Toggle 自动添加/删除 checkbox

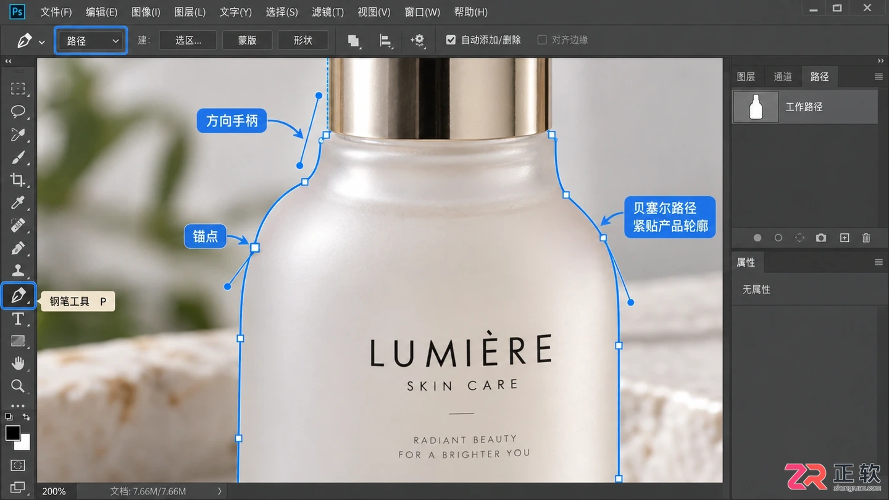click(451, 40)
